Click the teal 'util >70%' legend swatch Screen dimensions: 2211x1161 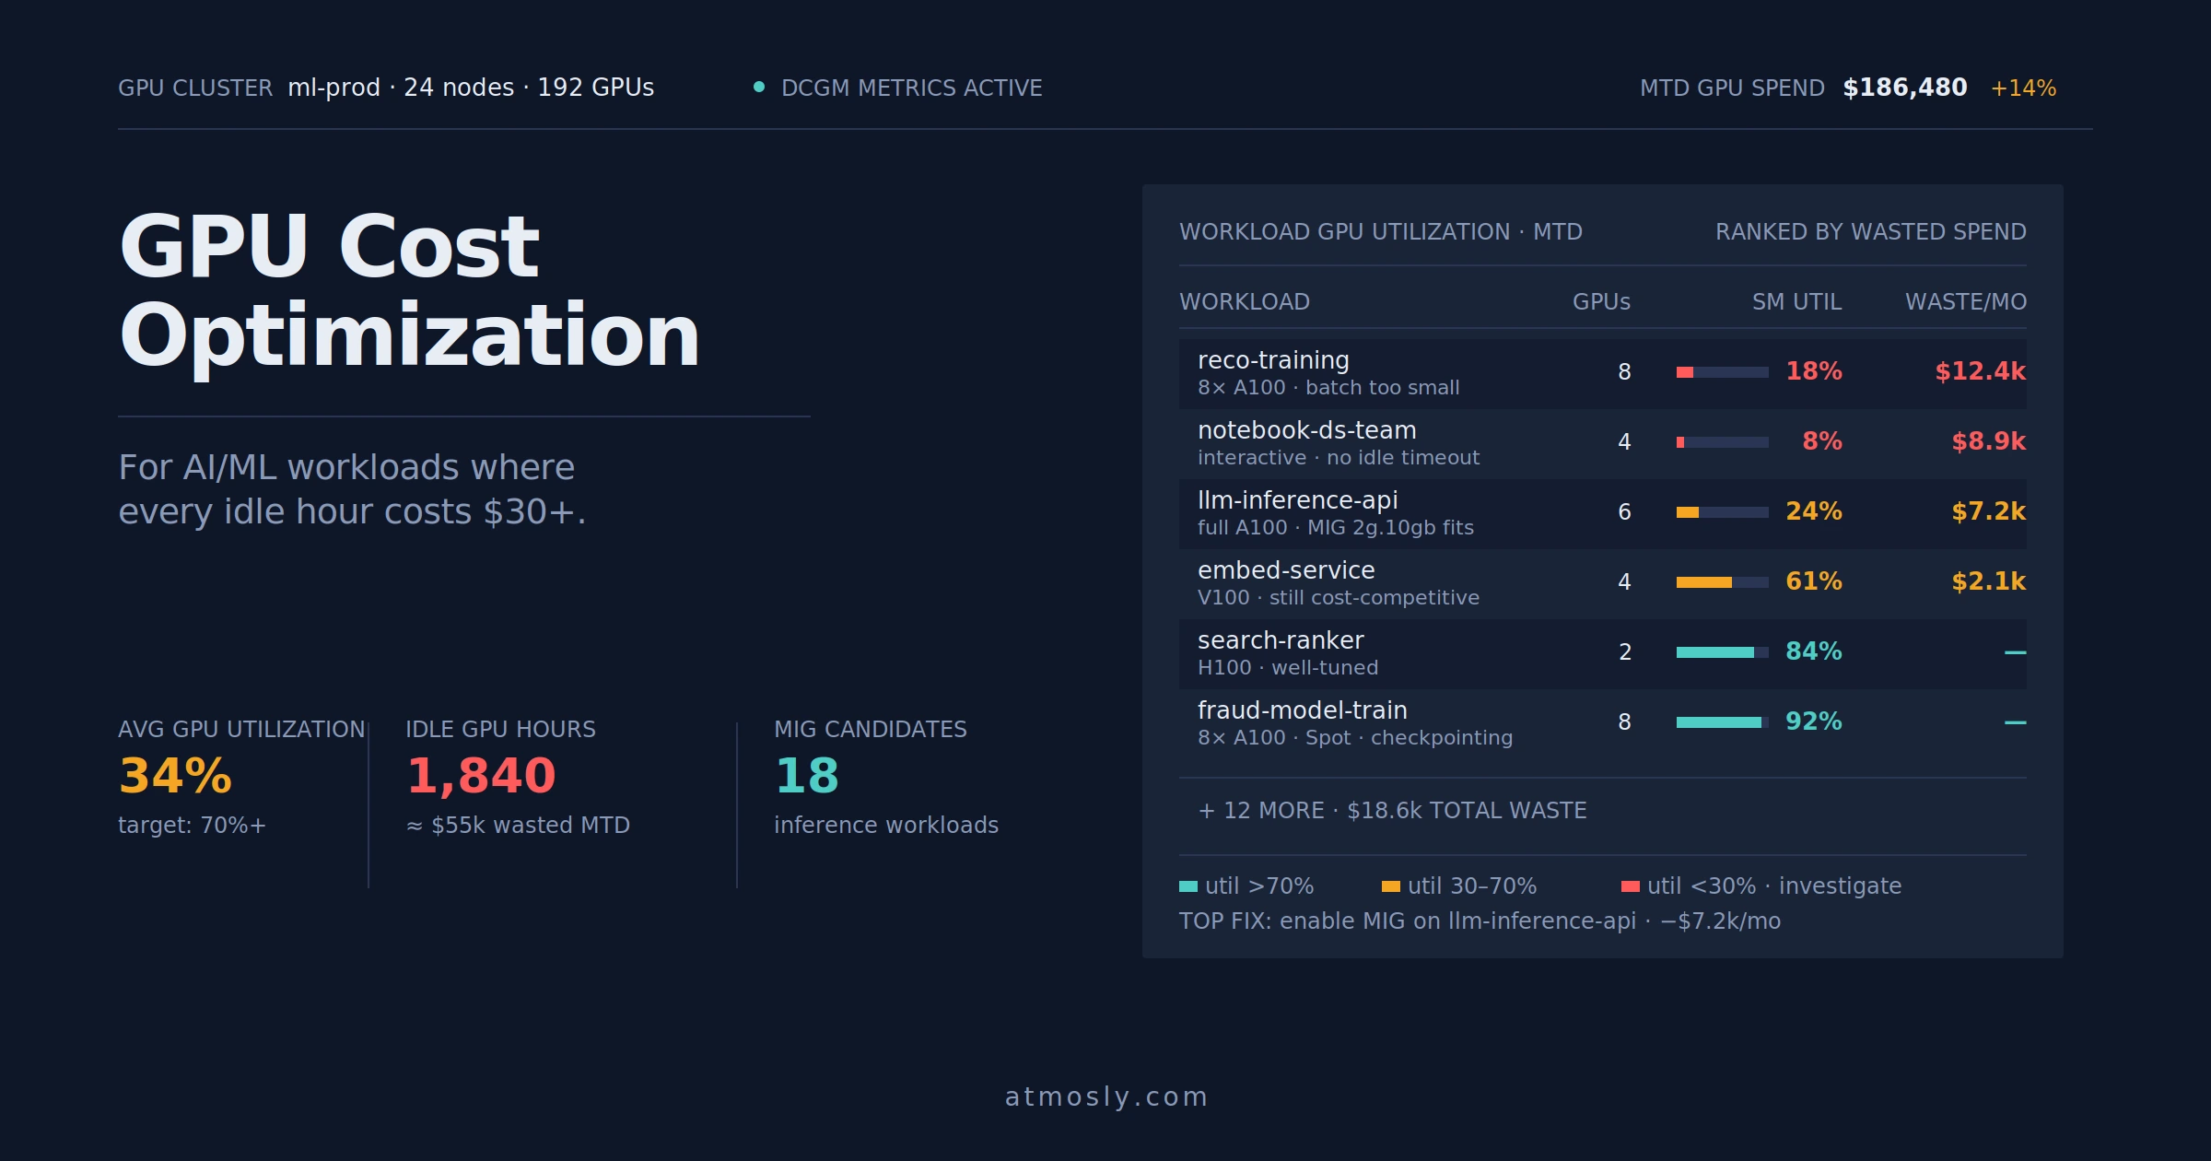(x=1188, y=886)
